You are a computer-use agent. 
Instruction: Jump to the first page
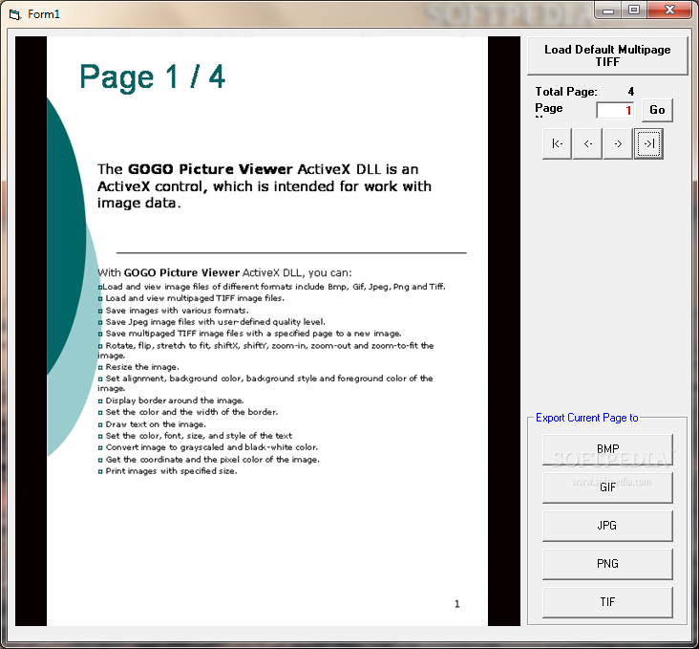[x=557, y=143]
